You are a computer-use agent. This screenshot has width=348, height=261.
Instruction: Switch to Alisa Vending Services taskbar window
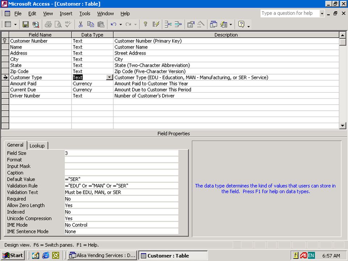pyautogui.click(x=102, y=256)
